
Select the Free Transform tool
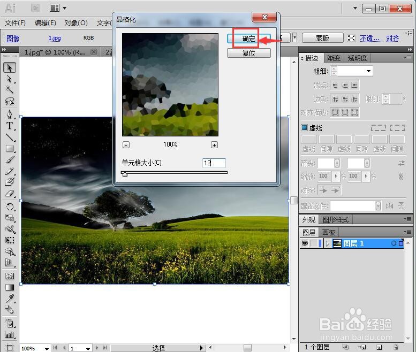coord(10,240)
